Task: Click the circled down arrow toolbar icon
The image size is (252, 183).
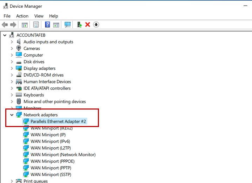Action: point(96,24)
